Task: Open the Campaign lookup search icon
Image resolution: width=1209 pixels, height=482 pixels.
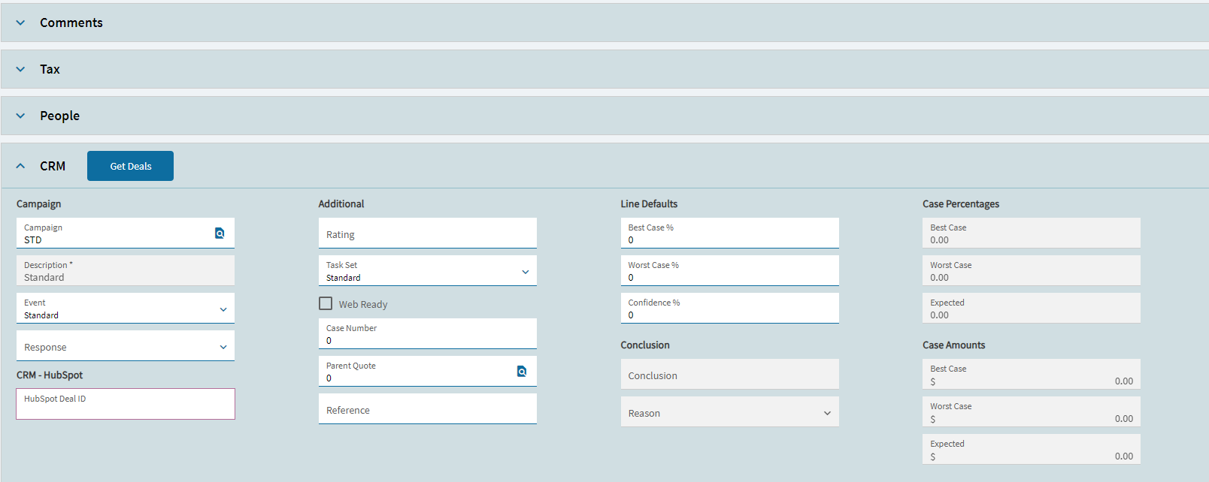Action: point(220,233)
